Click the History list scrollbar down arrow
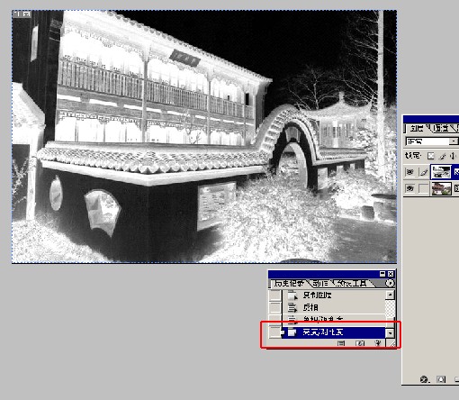459x400 pixels. (390, 332)
